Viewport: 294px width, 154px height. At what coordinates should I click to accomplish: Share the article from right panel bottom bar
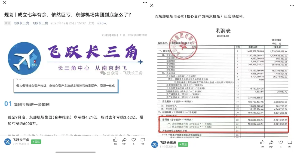pos(271,143)
